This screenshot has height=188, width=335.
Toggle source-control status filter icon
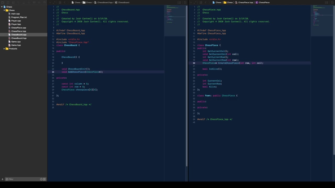click(x=44, y=179)
